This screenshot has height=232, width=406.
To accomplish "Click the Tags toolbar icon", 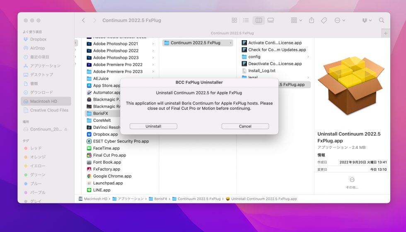I will coord(324,20).
